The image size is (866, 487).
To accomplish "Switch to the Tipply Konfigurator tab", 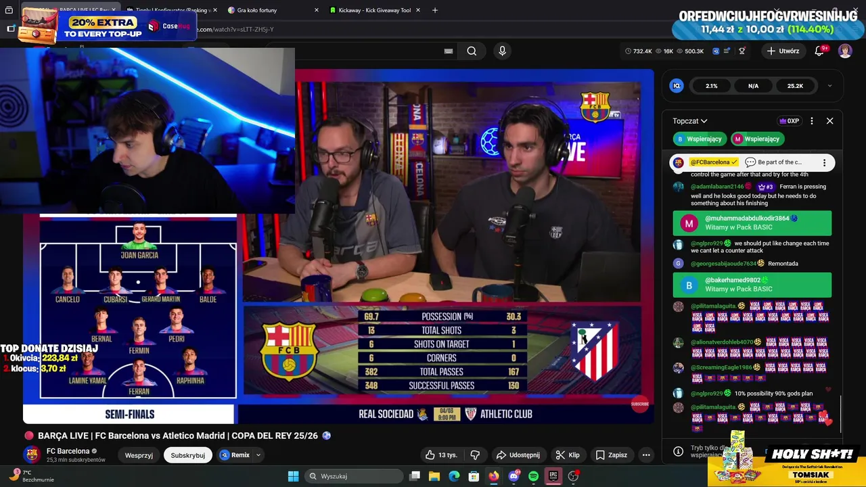I will pyautogui.click(x=171, y=10).
